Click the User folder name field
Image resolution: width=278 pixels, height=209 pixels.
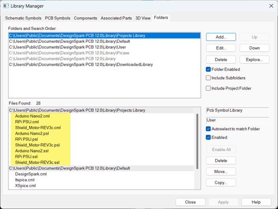(x=237, y=120)
